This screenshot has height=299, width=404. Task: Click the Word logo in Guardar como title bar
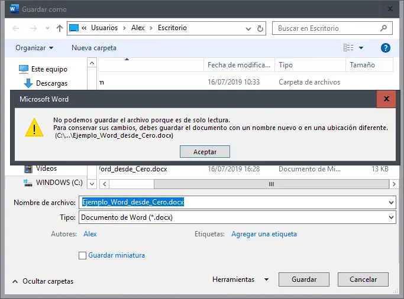click(x=14, y=9)
